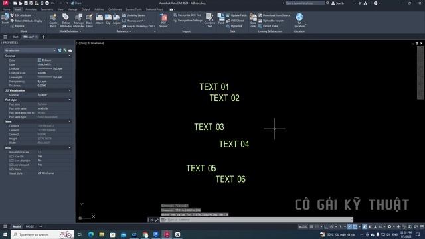Toggle snap mode in status bar

[x=317, y=227]
